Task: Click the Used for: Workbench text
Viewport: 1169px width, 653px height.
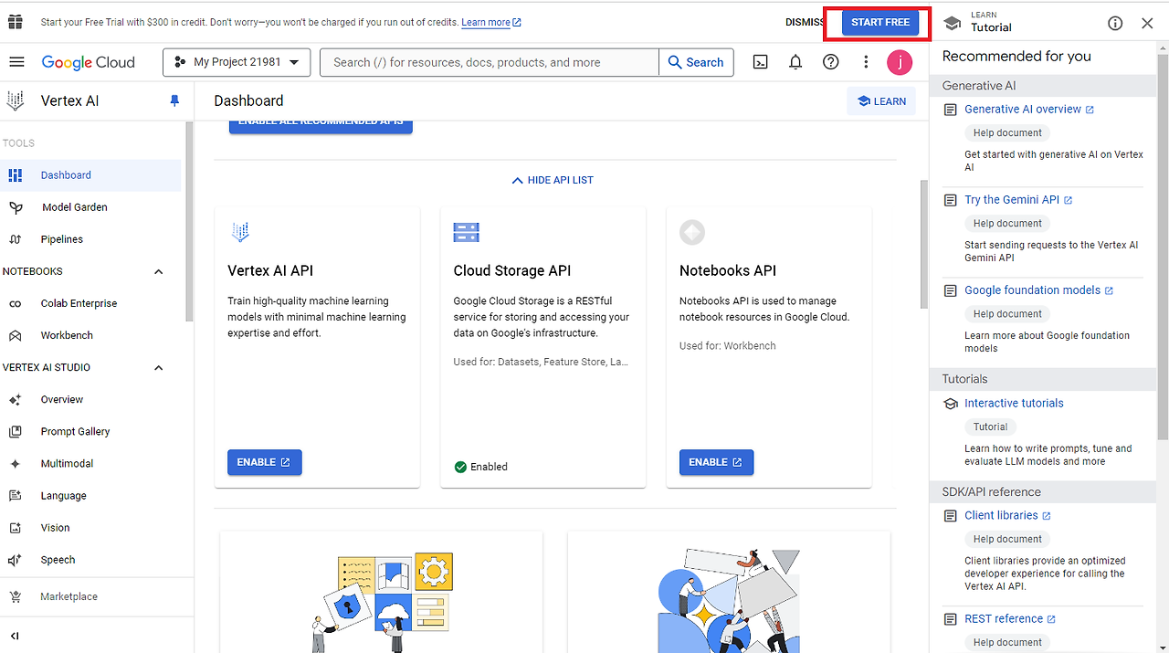Action: point(728,346)
